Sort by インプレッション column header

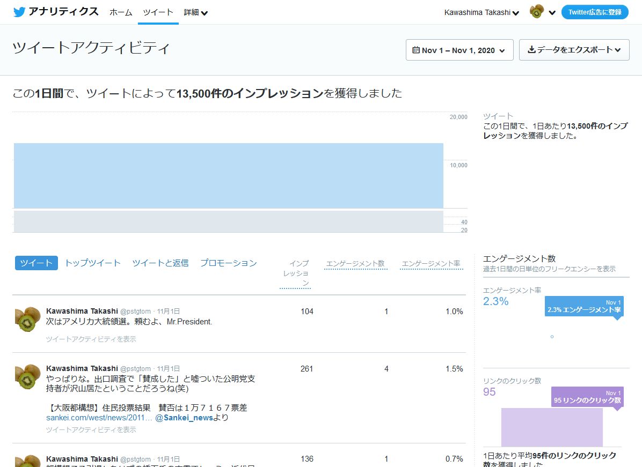[x=296, y=273]
